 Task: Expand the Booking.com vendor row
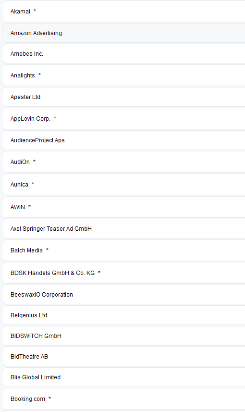(x=123, y=399)
